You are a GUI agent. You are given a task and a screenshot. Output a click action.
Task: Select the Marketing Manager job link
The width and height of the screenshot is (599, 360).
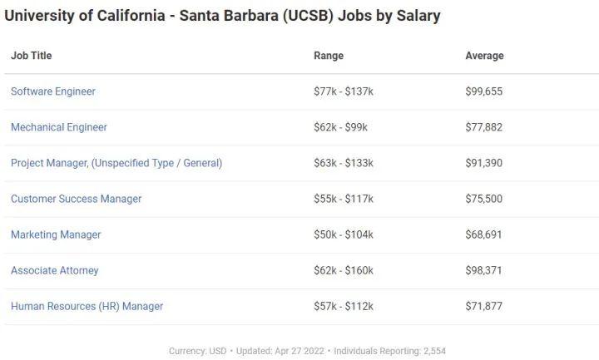pos(56,234)
